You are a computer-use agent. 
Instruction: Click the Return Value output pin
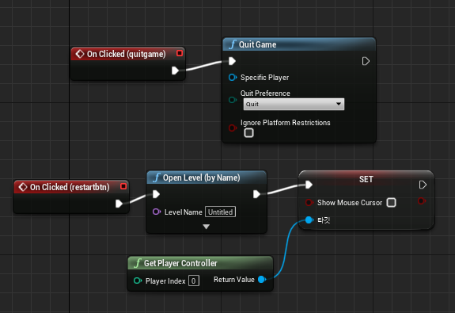[x=262, y=279]
